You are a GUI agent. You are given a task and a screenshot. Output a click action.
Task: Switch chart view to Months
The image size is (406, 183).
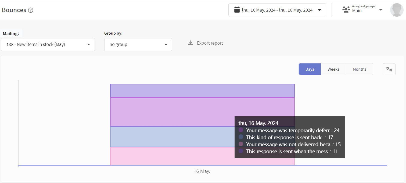(359, 69)
